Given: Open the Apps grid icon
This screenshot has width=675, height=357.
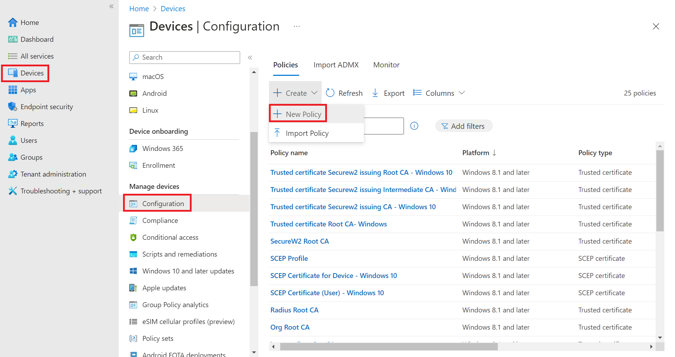Looking at the screenshot, I should (13, 90).
